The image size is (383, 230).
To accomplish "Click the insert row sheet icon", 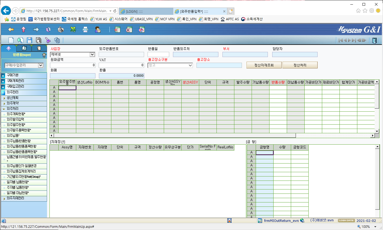I will point(117,29).
